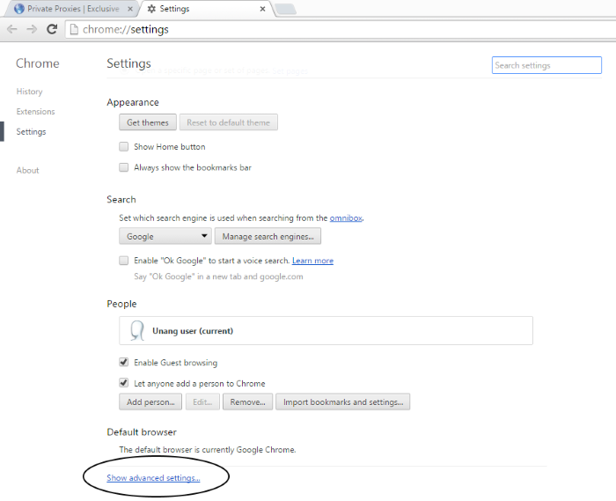
Task: Open a new tab with the blank tab button
Action: tap(285, 9)
